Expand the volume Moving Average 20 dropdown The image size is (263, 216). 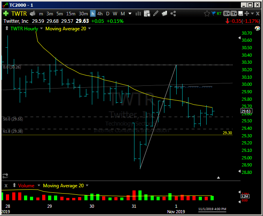[87, 185]
